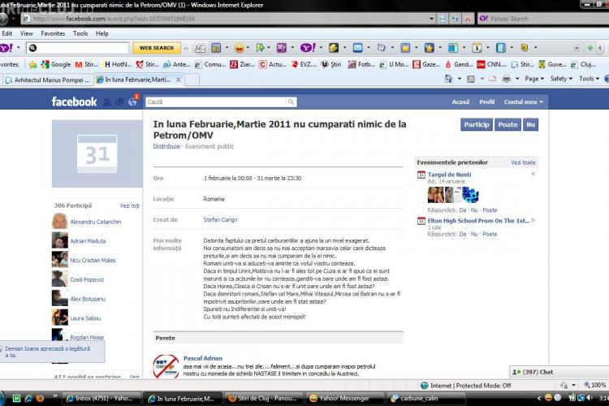The height and width of the screenshot is (406, 609).
Task: Open the Safety dropdown menu
Action: 561,79
